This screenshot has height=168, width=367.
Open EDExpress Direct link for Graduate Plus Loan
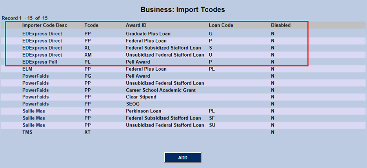42,34
